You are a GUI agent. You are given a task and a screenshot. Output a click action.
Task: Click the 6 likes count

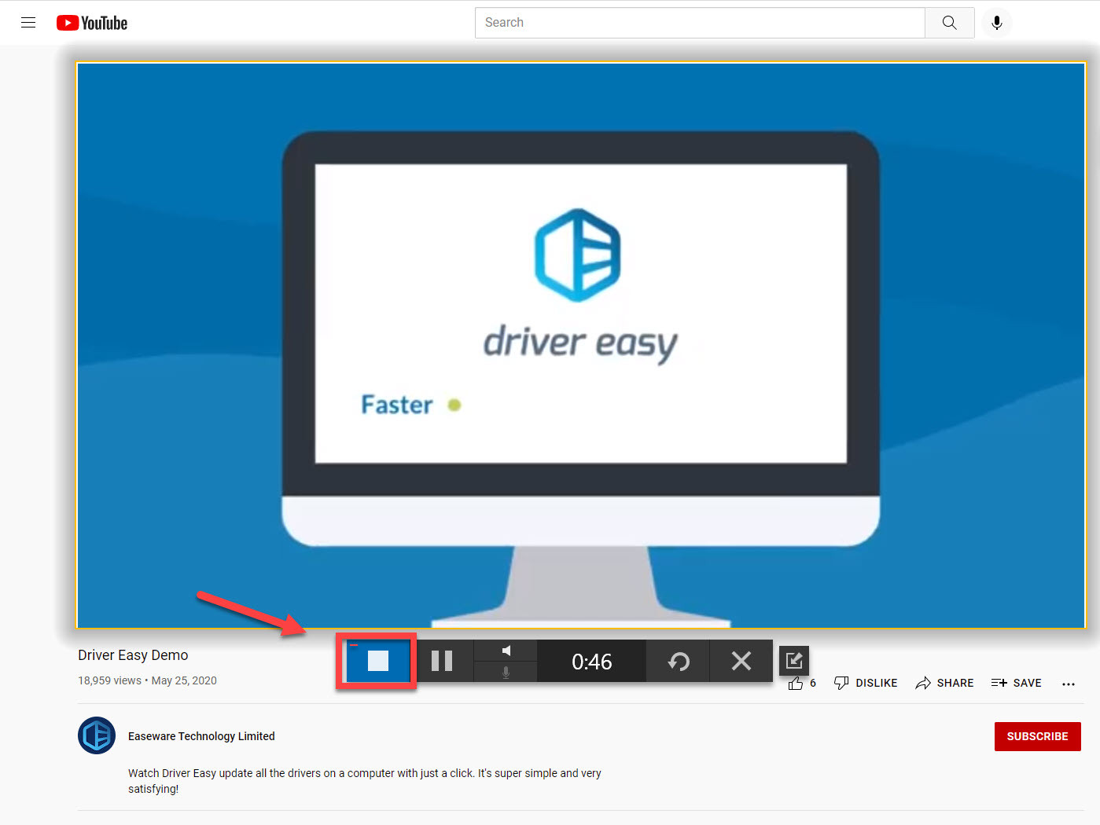813,683
